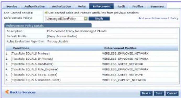Select rule Tips:Role EQUALS Handhelds
Viewport: 181px width, 98px height.
pyautogui.click(x=32, y=64)
